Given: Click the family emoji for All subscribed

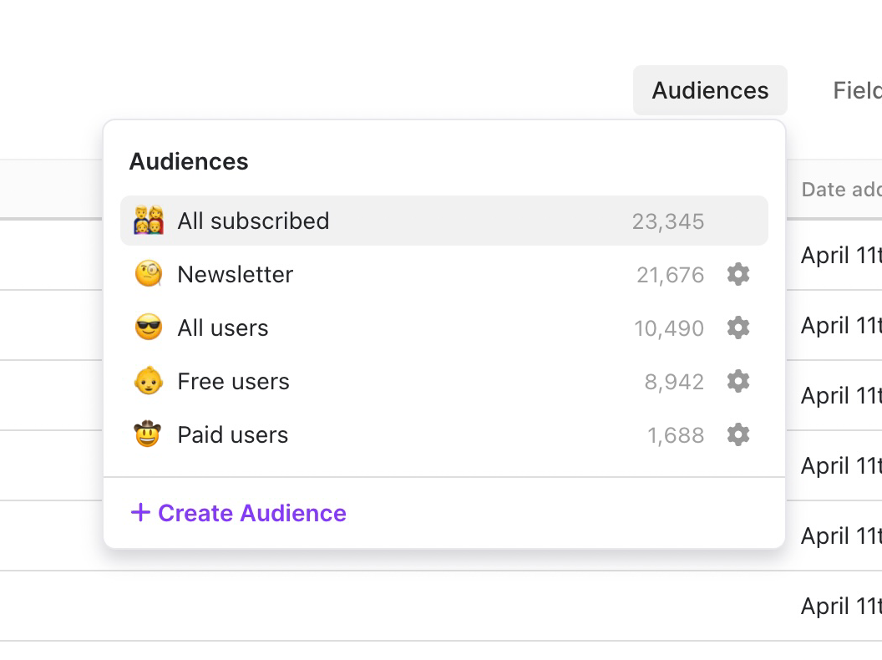Looking at the screenshot, I should tap(149, 221).
